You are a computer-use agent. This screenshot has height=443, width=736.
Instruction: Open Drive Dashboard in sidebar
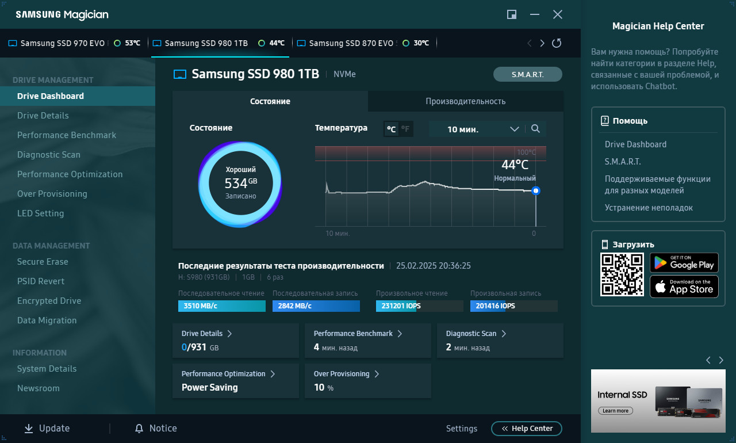click(x=78, y=96)
